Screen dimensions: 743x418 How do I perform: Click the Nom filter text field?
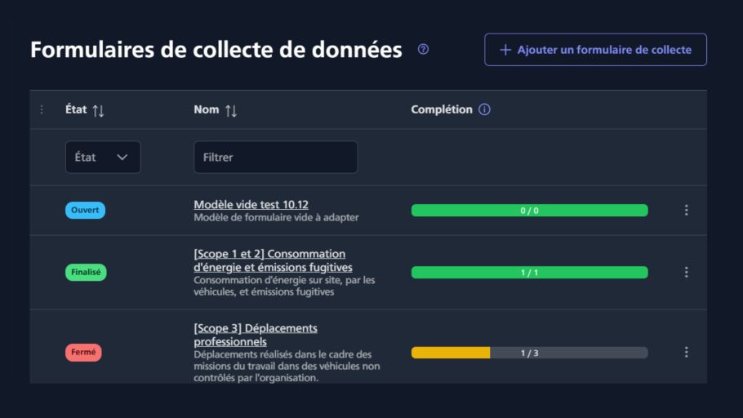point(275,158)
